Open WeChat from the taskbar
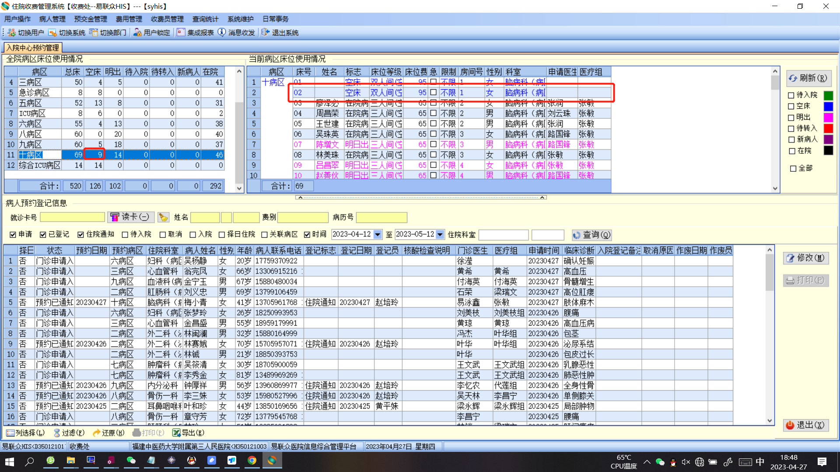Viewport: 840px width, 472px height. tap(131, 461)
